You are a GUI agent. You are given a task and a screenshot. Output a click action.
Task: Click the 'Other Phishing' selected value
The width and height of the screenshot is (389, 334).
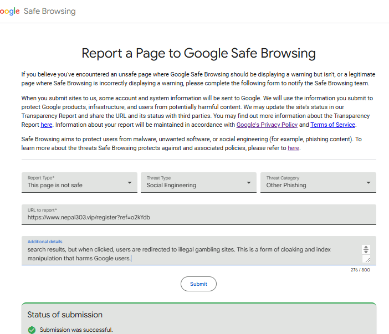pos(286,185)
